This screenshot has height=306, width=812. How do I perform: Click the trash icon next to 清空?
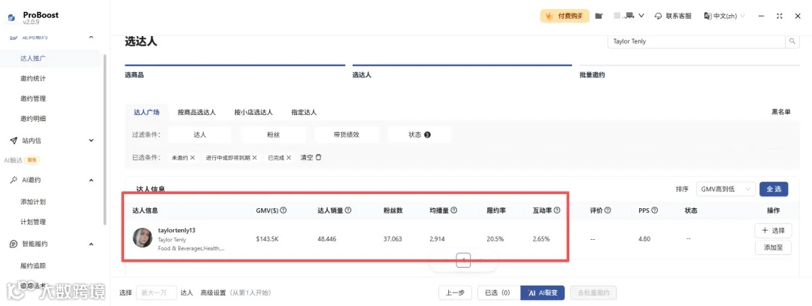319,157
